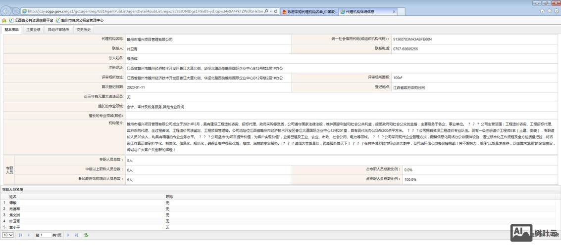Click the add-to-favorites star on bookmarks bar
Viewport: 561px width, 247px height.
4,20
